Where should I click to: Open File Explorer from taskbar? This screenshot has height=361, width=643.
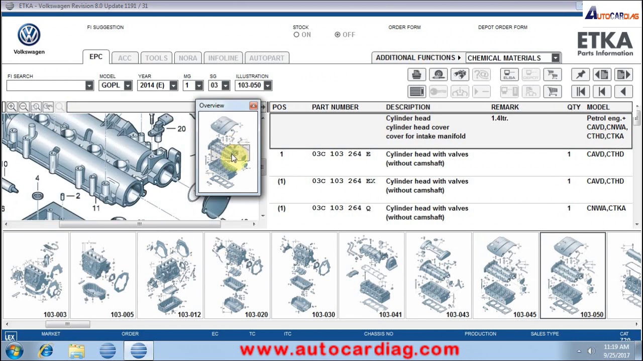click(76, 350)
